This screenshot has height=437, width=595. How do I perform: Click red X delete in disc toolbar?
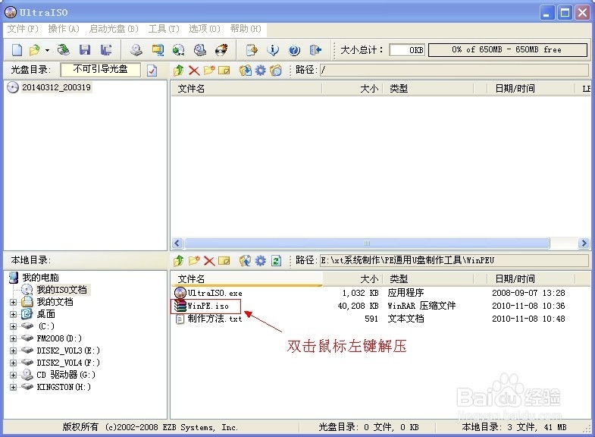coord(194,71)
